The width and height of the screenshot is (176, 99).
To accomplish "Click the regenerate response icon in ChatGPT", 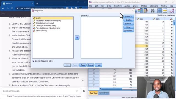I will tap(84, 91).
